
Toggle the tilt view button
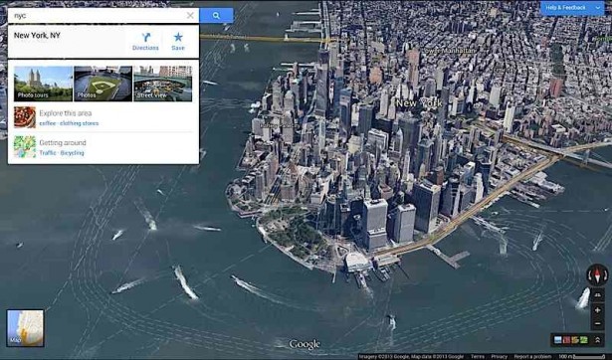coord(597,295)
